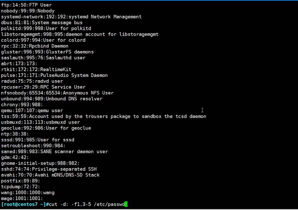This screenshot has width=298, height=210.
Task: Click the unbound DNS resolver line
Action: click(52, 99)
